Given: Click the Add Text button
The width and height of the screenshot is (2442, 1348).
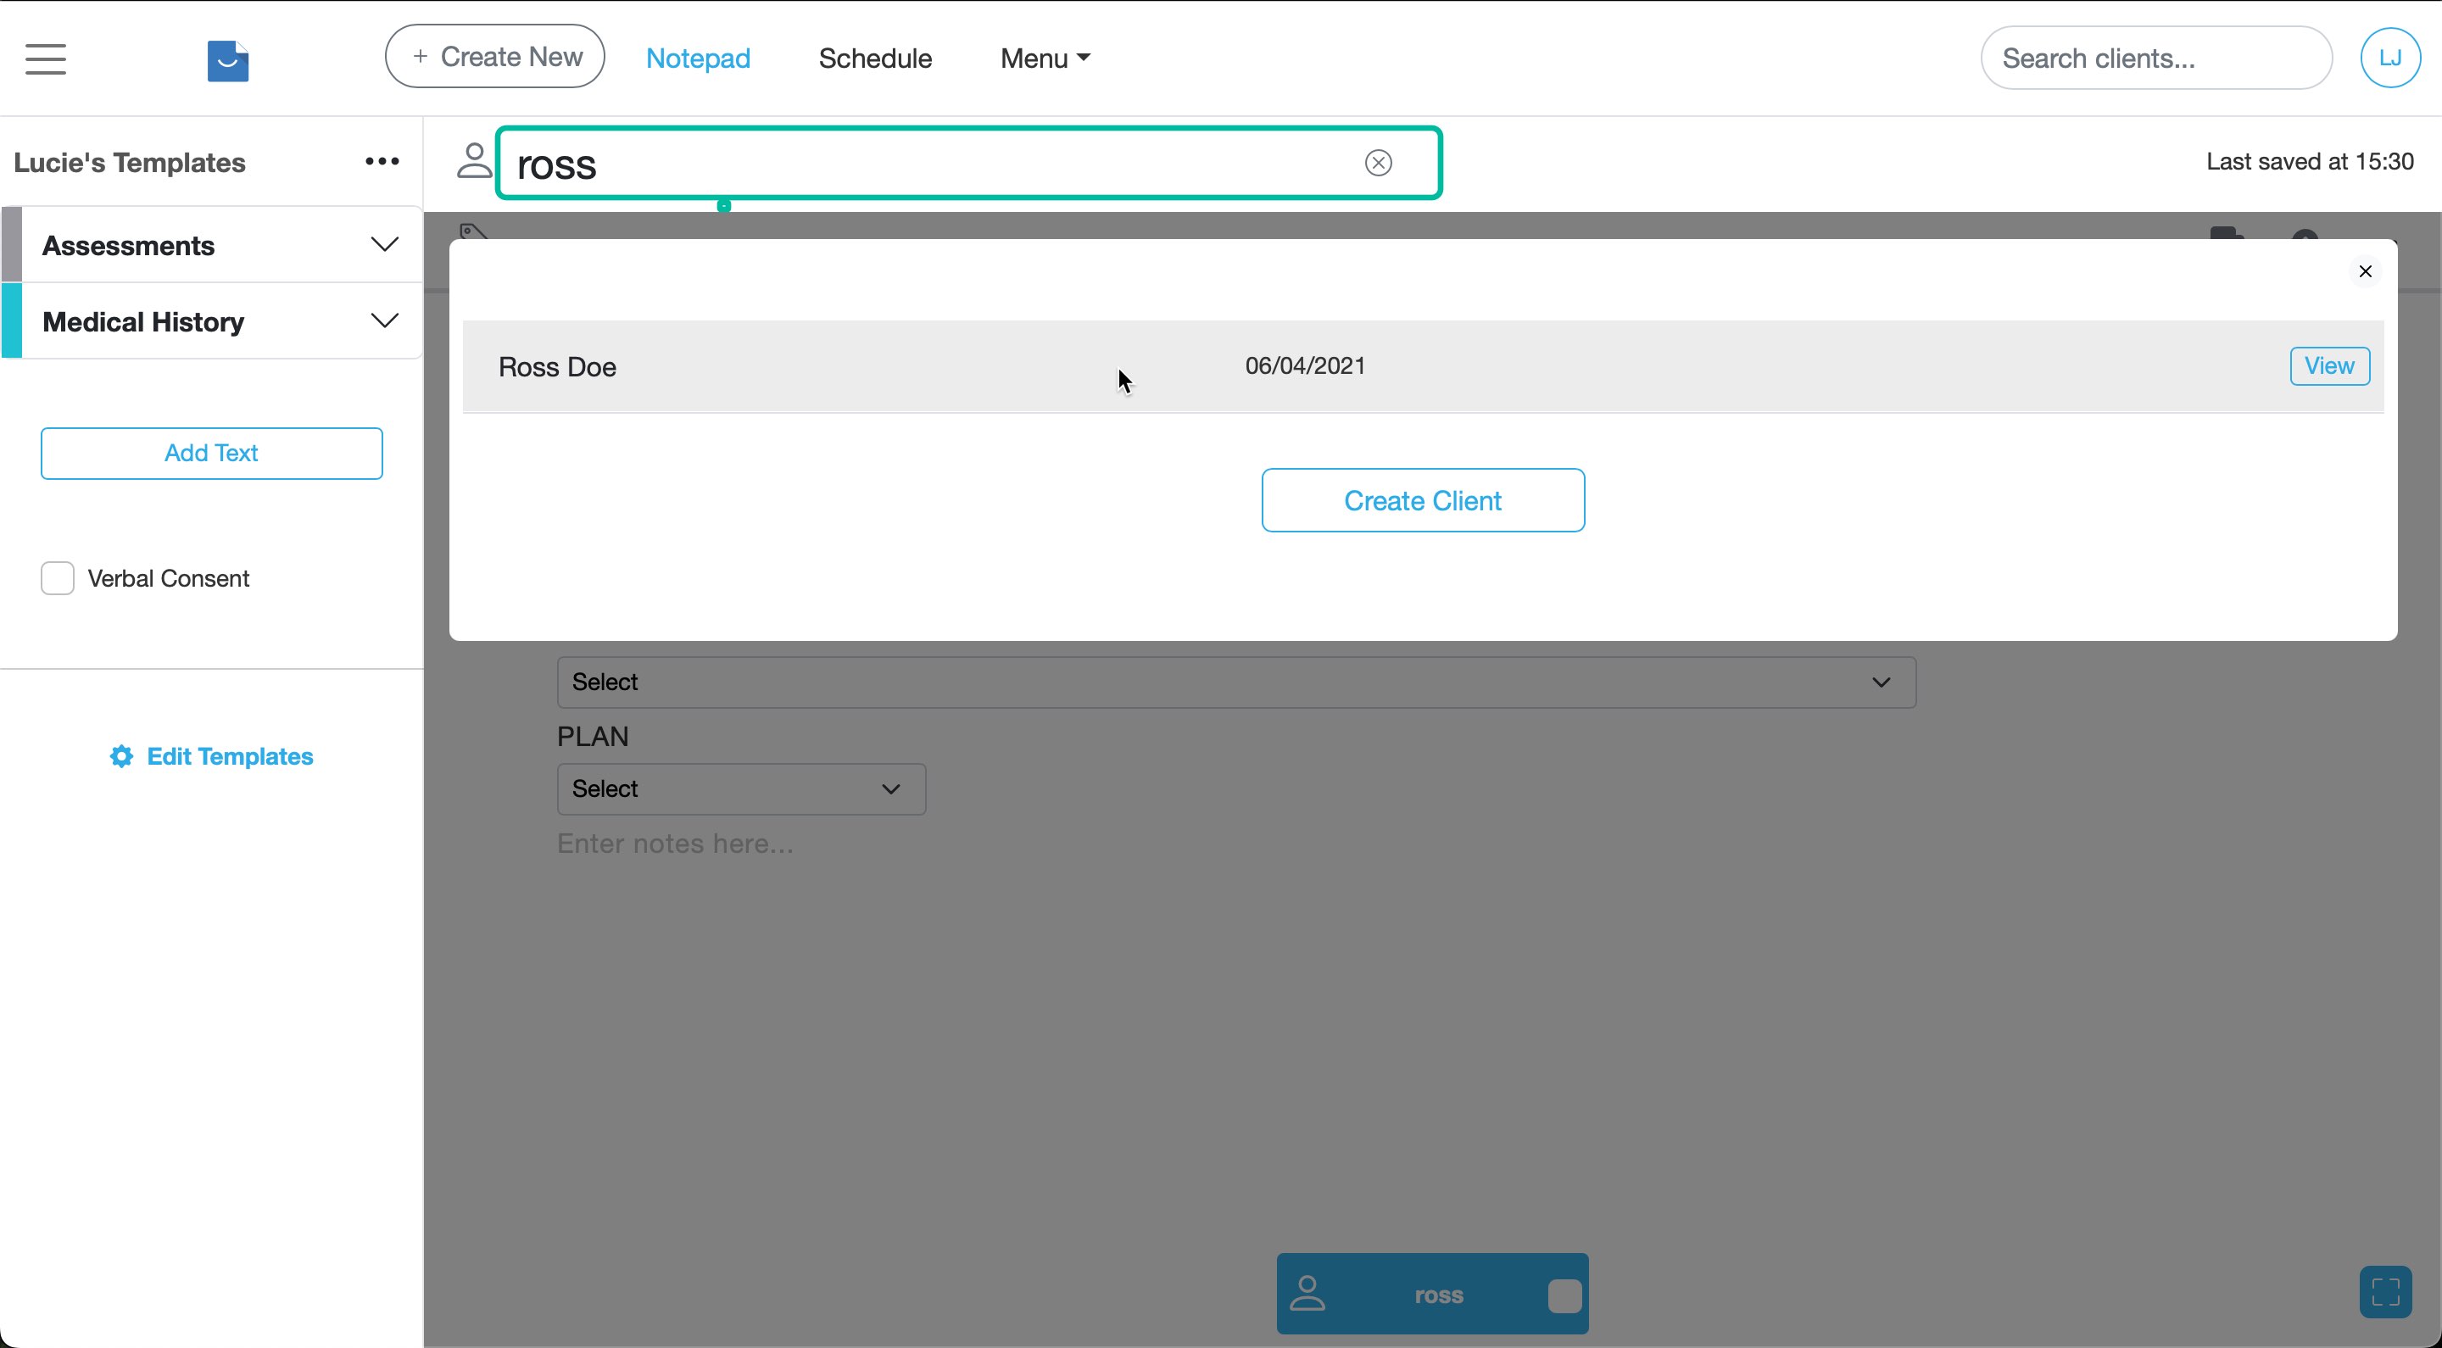Looking at the screenshot, I should 211,453.
